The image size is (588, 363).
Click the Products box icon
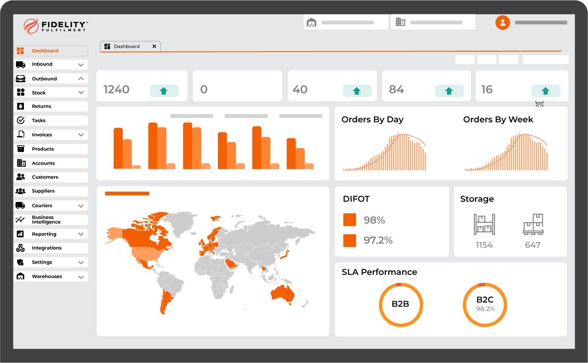[21, 149]
